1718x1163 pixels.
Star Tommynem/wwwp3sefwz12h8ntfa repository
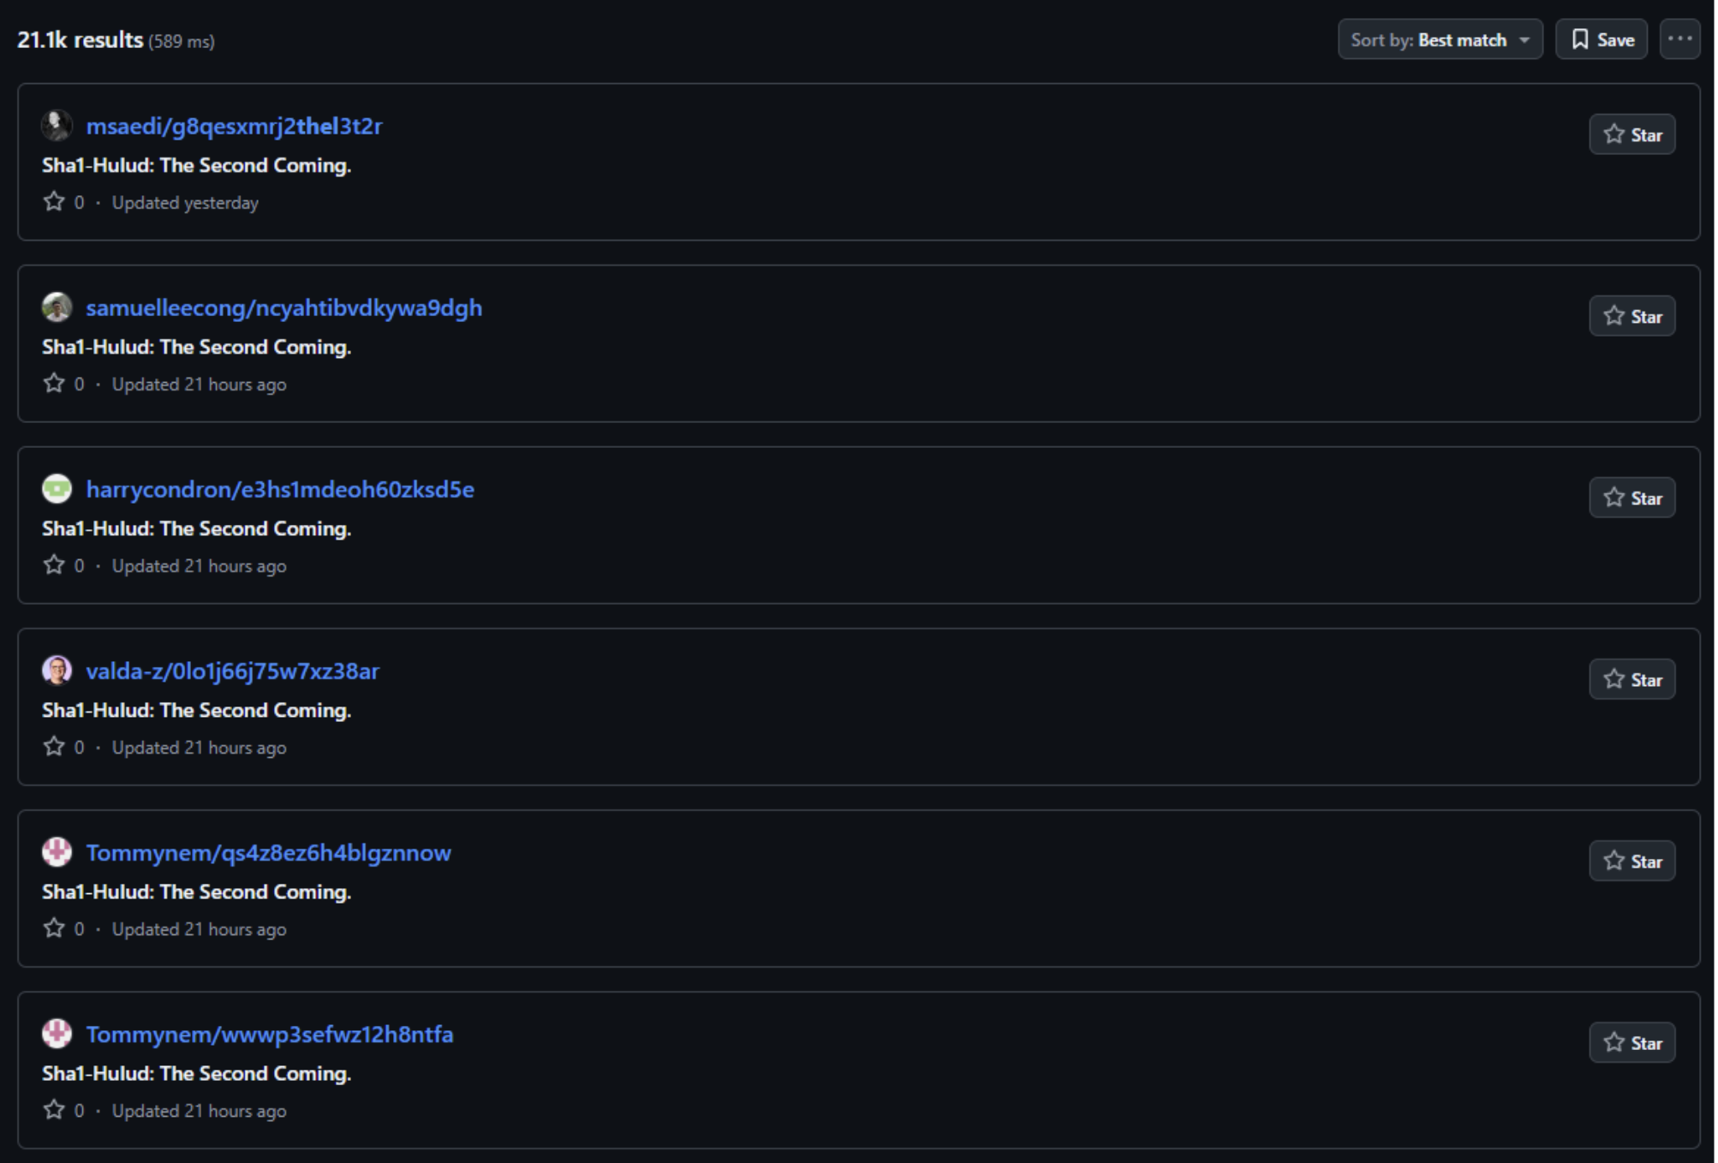[x=1632, y=1042]
